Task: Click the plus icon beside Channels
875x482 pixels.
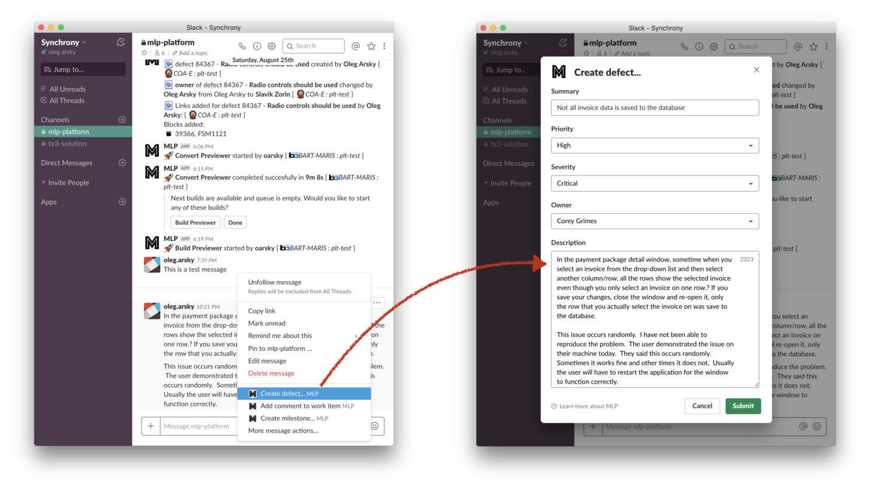Action: (122, 120)
